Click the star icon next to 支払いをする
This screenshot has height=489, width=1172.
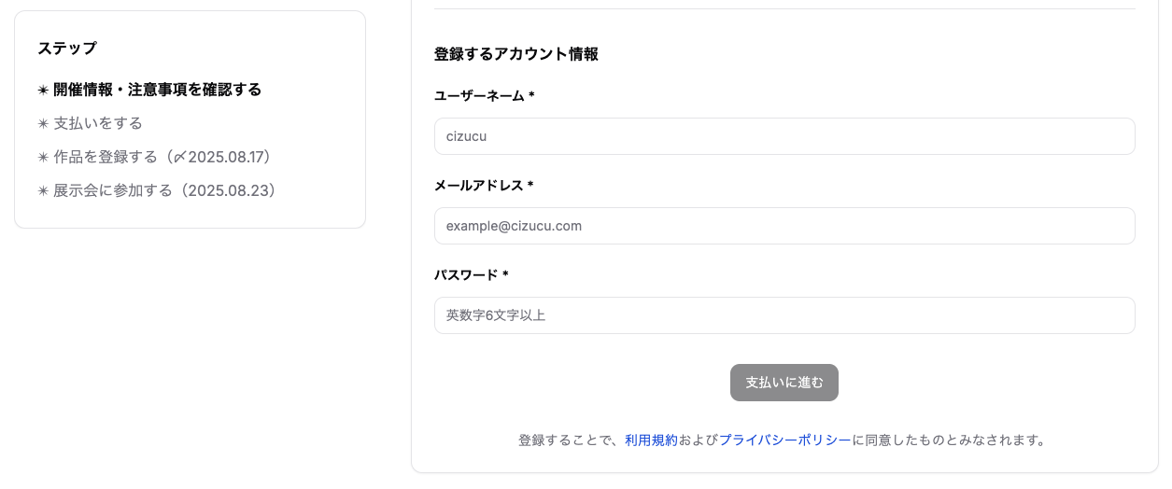point(43,124)
